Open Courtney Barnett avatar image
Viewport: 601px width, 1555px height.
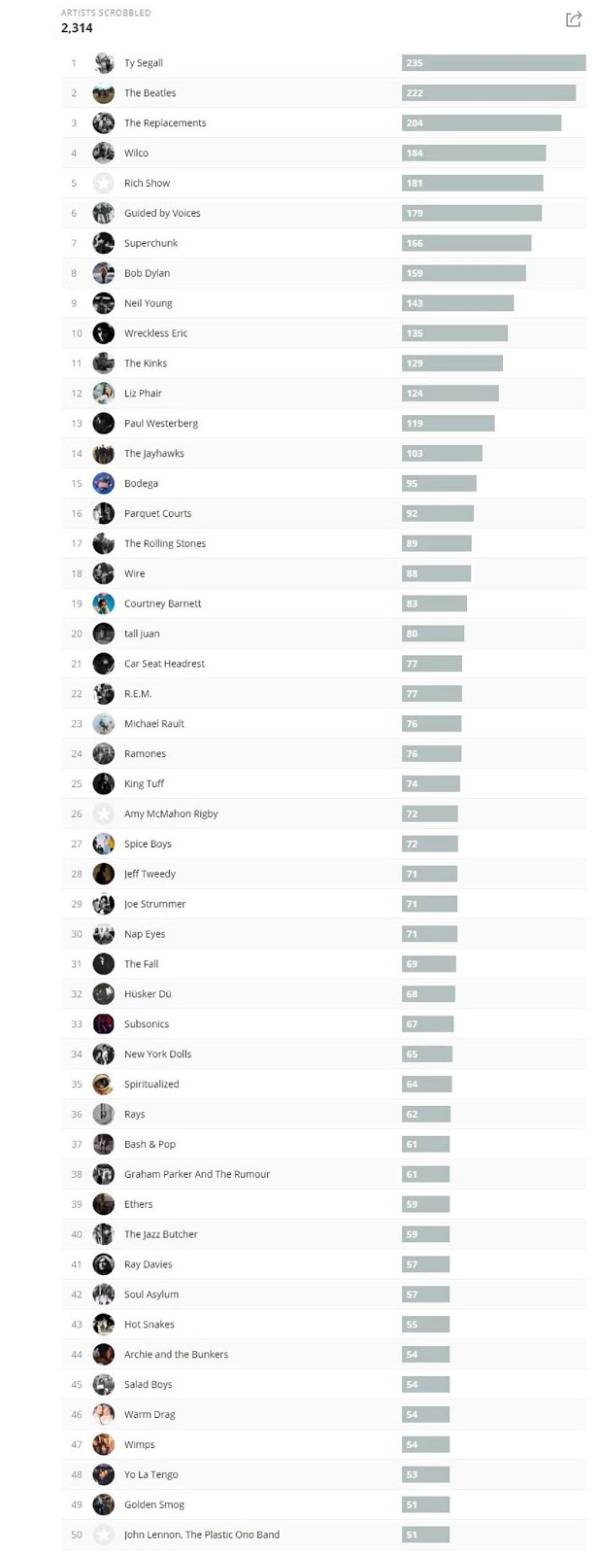(104, 604)
